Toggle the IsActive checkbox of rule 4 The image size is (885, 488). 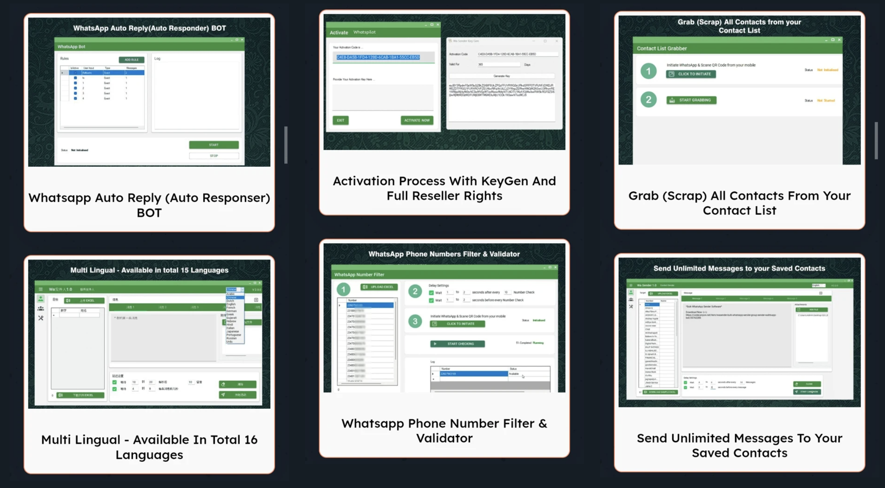pos(75,98)
